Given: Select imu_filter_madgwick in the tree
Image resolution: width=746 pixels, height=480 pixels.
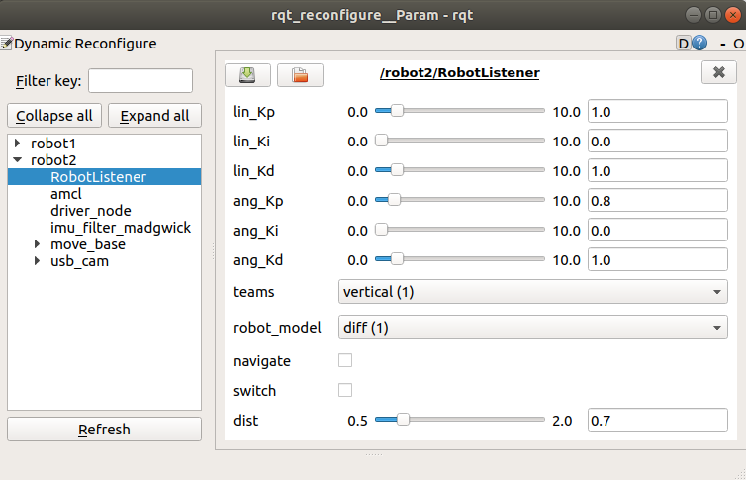Looking at the screenshot, I should tap(121, 228).
